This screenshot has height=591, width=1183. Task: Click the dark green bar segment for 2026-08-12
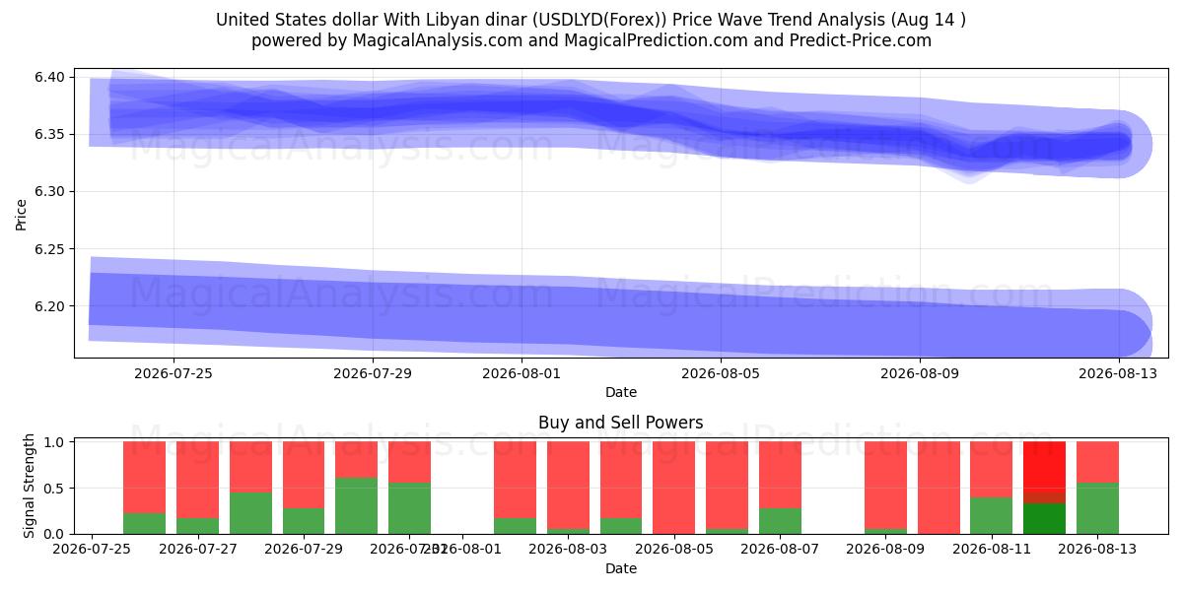(1044, 519)
